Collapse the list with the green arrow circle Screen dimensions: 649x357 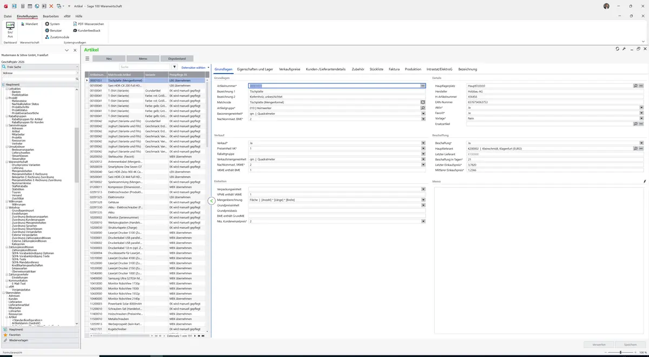tap(211, 201)
